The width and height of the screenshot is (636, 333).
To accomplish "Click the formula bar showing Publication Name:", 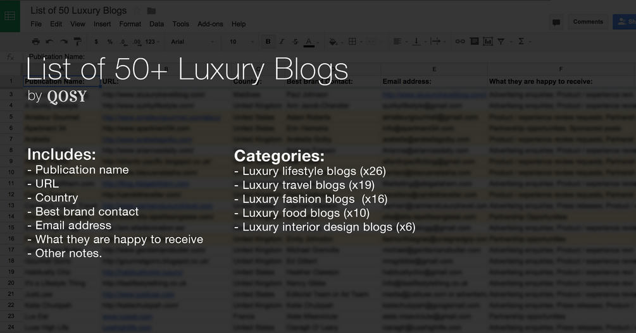I will tap(328, 57).
